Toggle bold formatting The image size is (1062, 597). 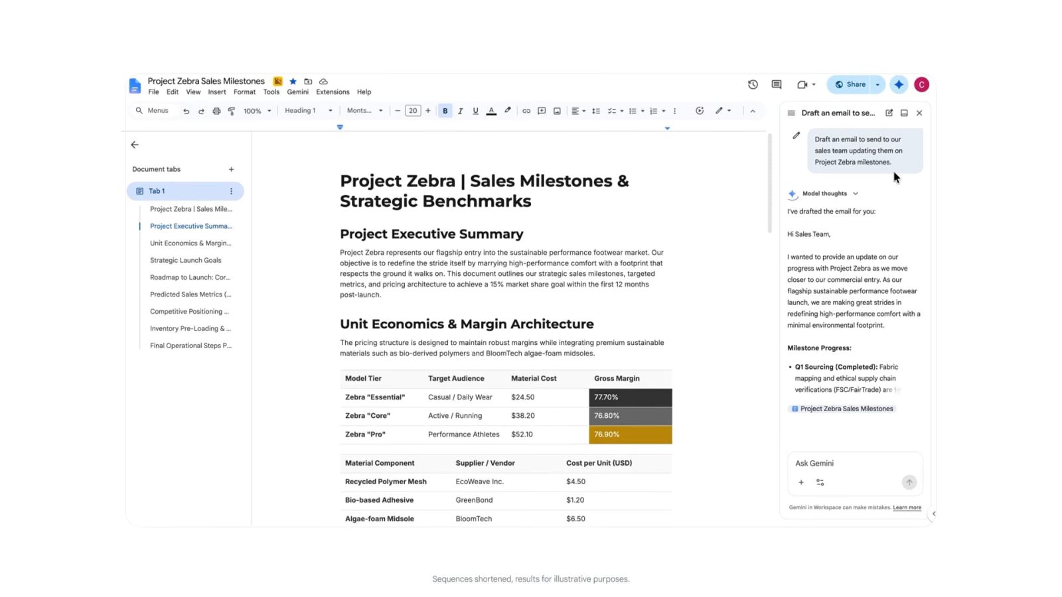click(x=445, y=111)
